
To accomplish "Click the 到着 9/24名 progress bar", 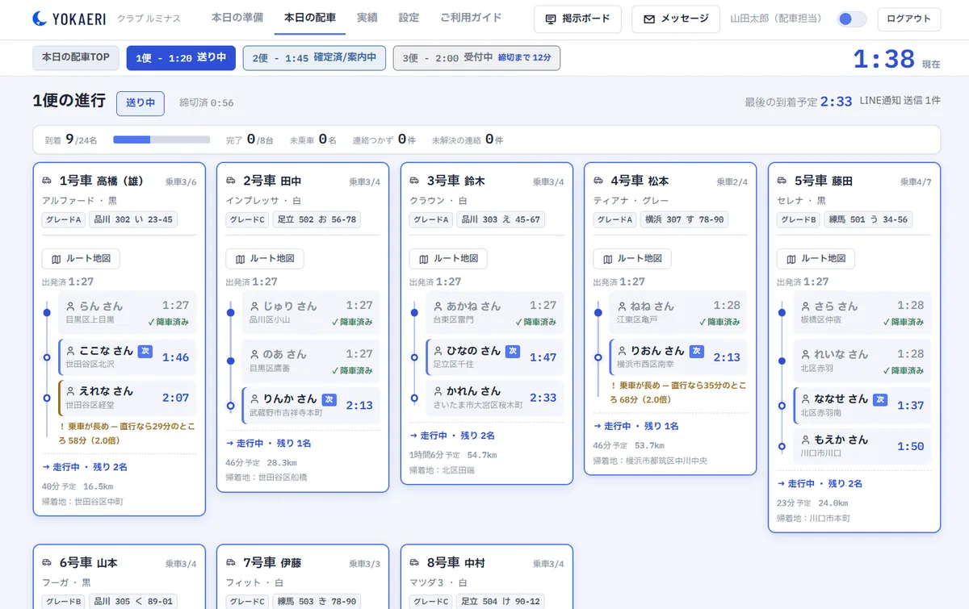I will pyautogui.click(x=161, y=140).
